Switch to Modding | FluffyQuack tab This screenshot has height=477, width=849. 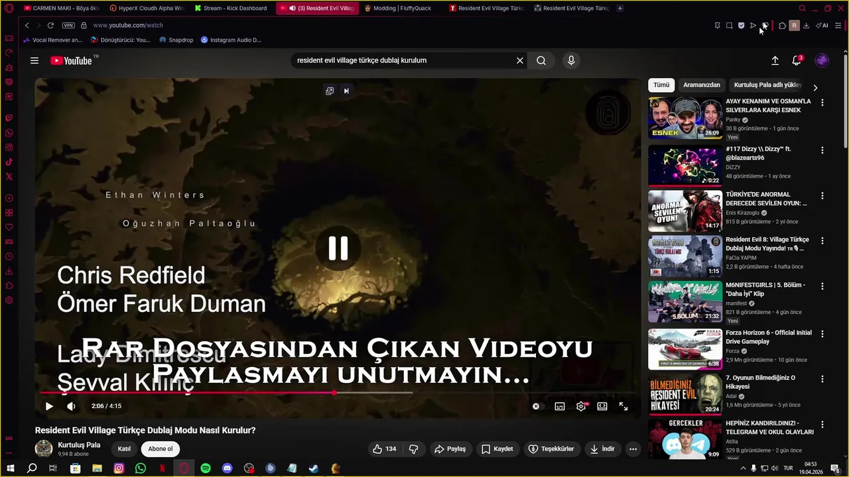coord(401,9)
